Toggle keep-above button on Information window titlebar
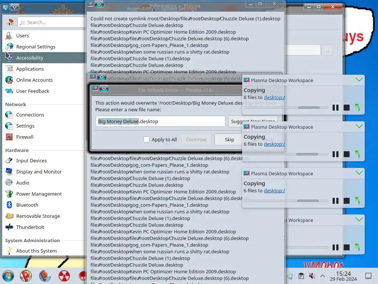 pyautogui.click(x=99, y=4)
